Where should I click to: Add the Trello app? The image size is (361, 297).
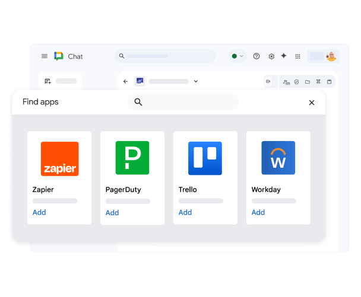[185, 212]
